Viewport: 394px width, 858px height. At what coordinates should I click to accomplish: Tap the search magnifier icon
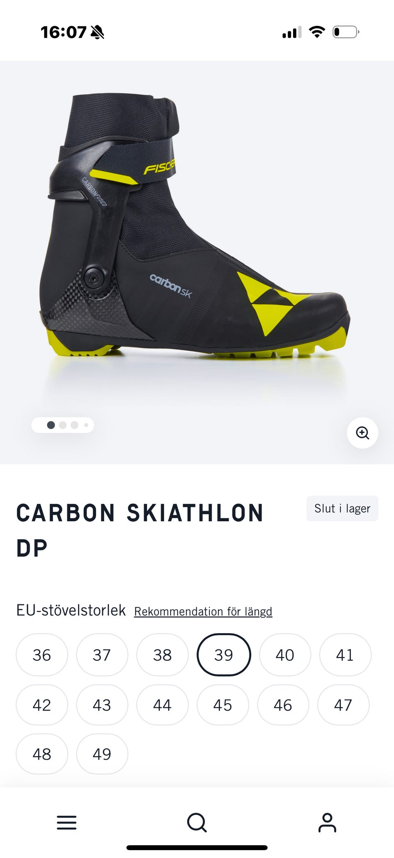click(x=197, y=823)
